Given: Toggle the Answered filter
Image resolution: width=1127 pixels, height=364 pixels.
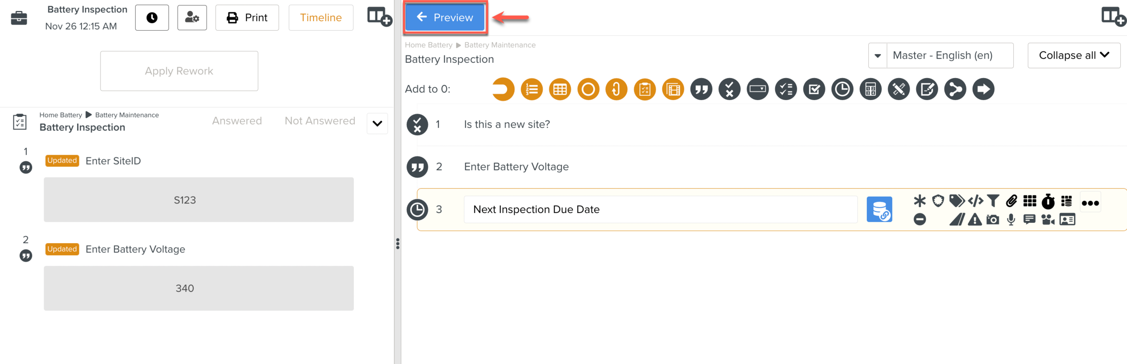Looking at the screenshot, I should [237, 121].
